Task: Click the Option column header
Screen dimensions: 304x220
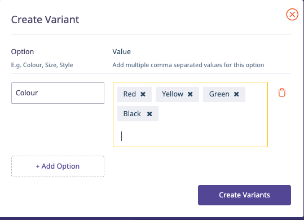Action: point(23,52)
